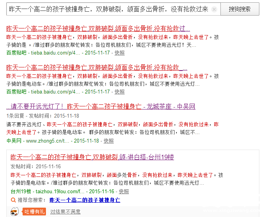
Task: Click the 搜狗搜索 button
Action: (240, 9)
